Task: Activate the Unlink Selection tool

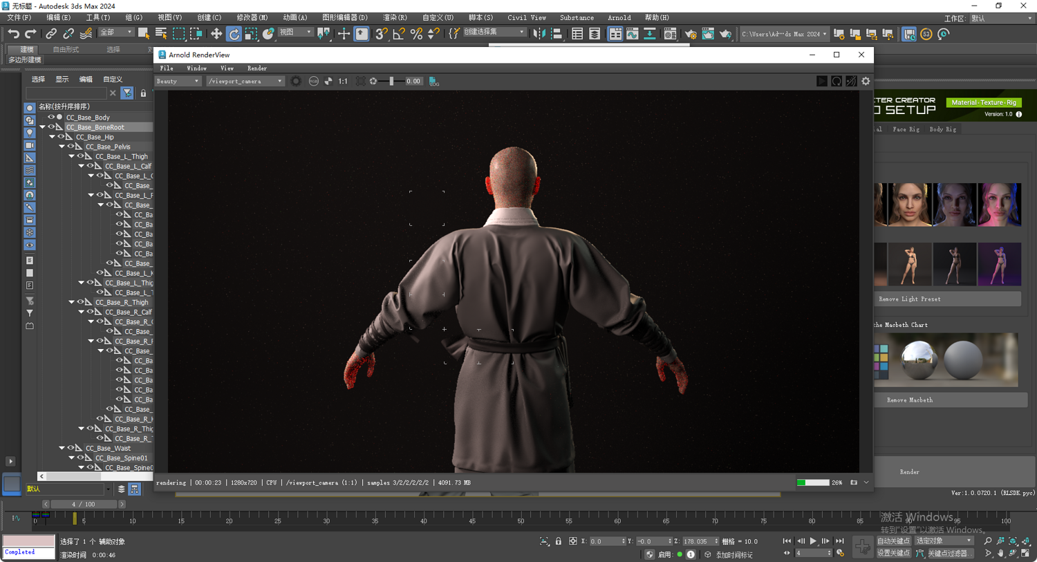Action: tap(68, 34)
